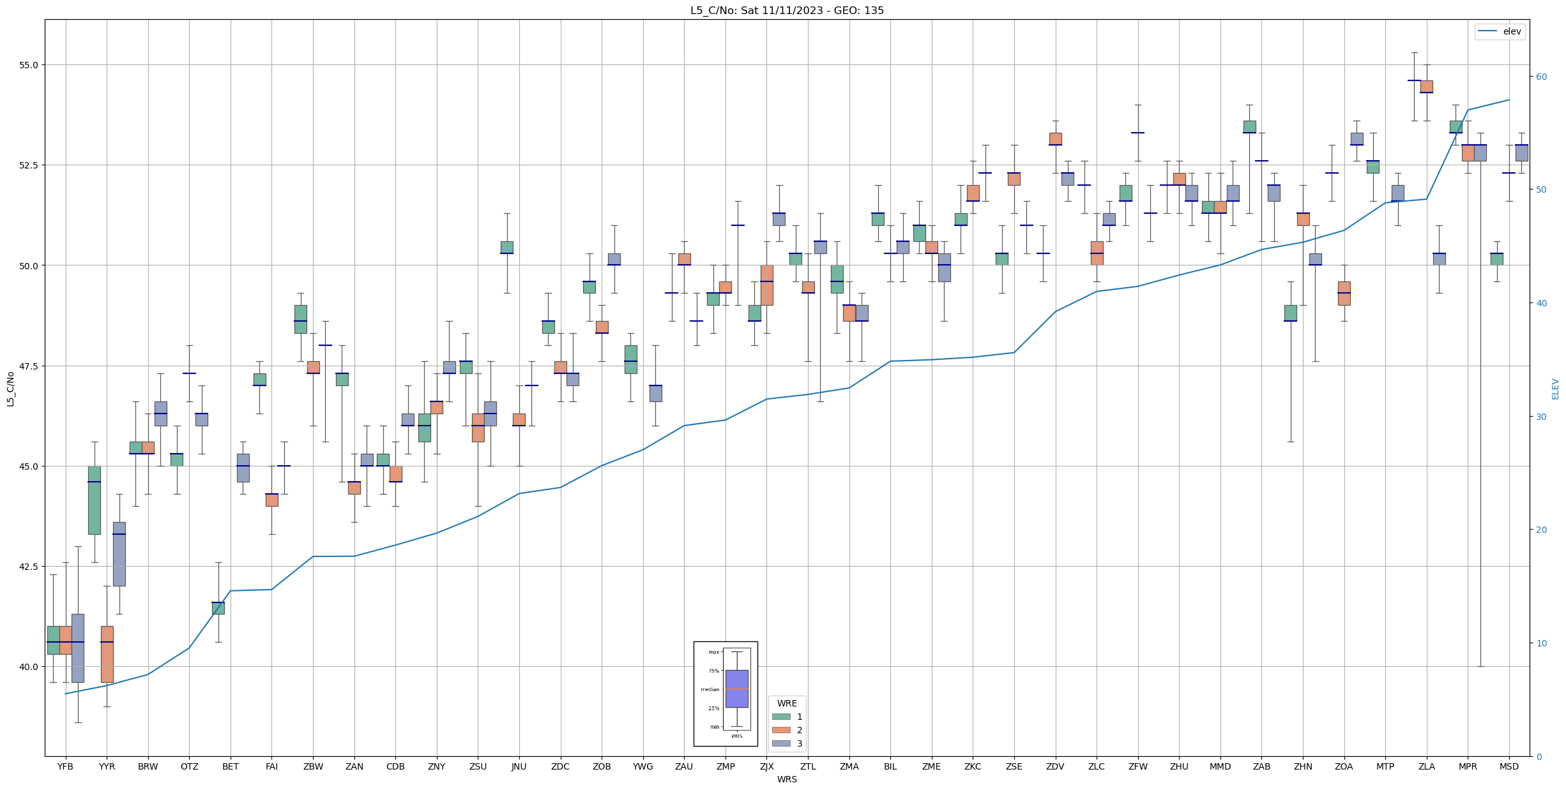The height and width of the screenshot is (790, 1566).
Task: Click the L5_C/No y-axis title
Action: [x=10, y=389]
